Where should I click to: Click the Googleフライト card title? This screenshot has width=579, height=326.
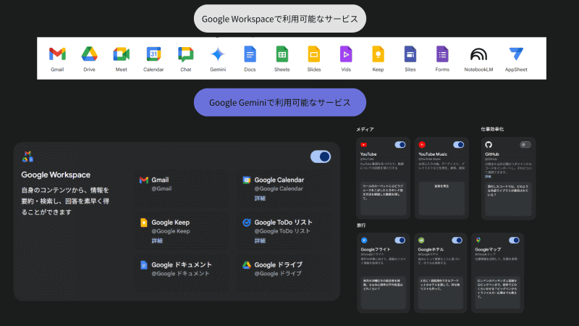tap(375, 249)
